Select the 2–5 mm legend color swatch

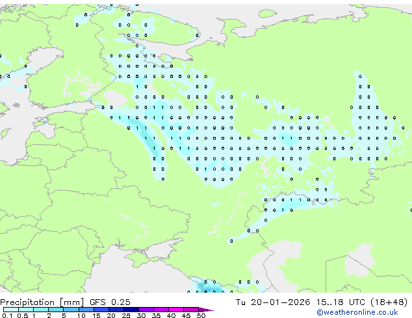point(56,310)
